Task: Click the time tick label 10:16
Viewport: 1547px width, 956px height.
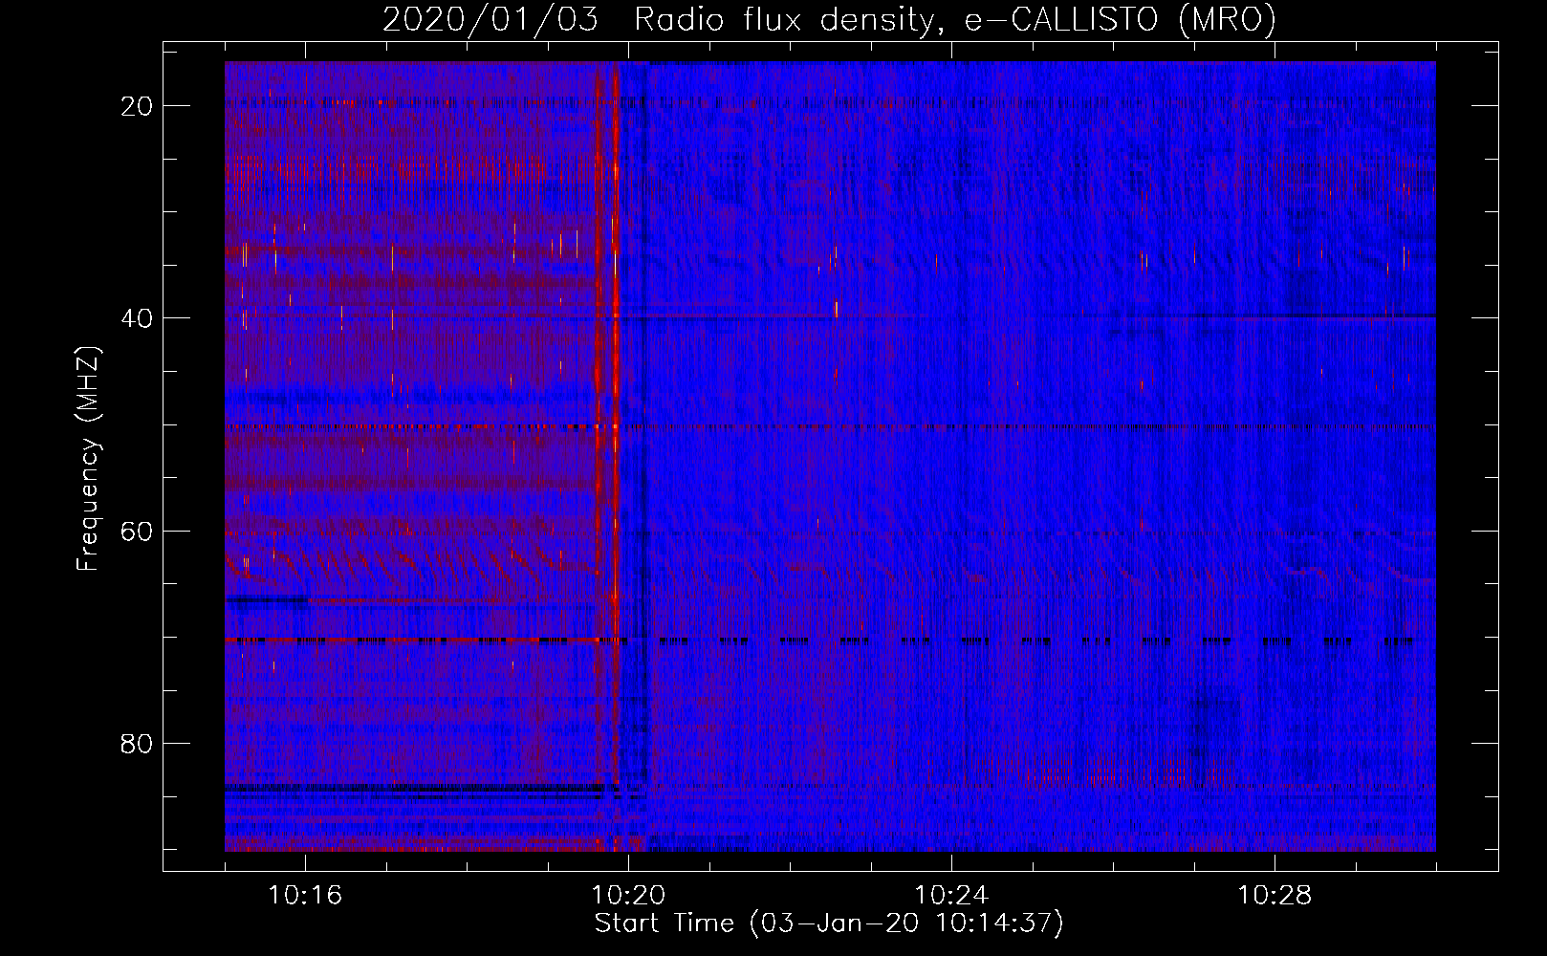Action: tap(305, 896)
